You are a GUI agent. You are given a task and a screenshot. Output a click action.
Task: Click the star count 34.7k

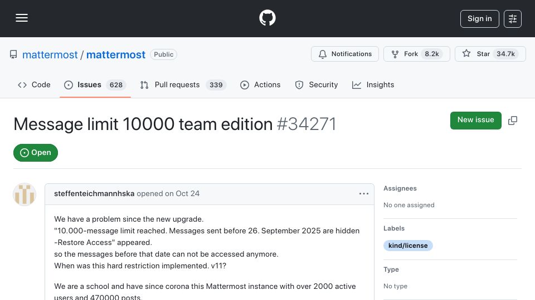click(x=505, y=54)
